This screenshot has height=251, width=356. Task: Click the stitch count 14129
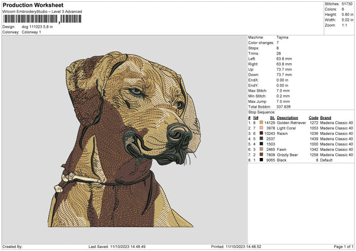pos(270,123)
